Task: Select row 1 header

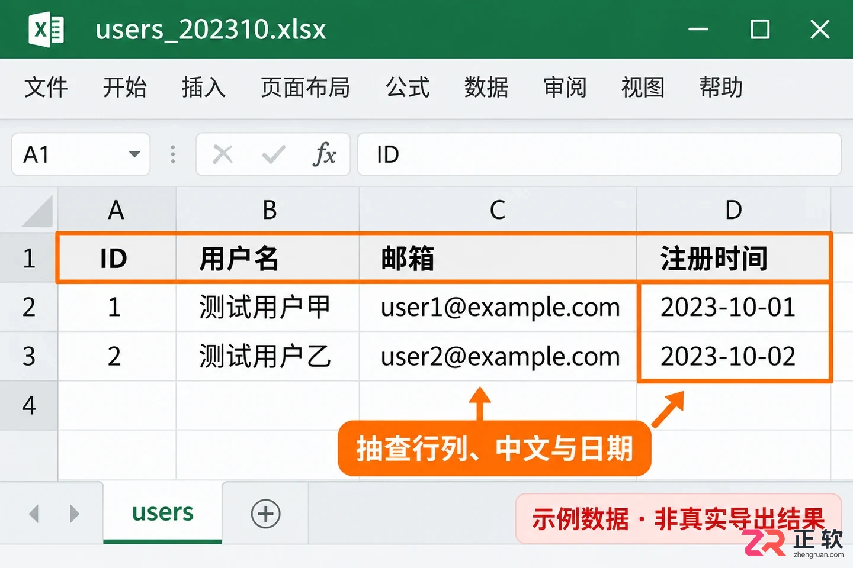Action: pyautogui.click(x=28, y=258)
